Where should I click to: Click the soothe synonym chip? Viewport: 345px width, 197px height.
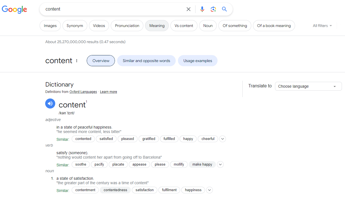point(81,164)
